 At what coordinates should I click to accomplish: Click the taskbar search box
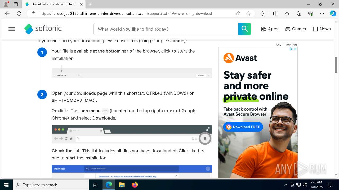[51, 185]
